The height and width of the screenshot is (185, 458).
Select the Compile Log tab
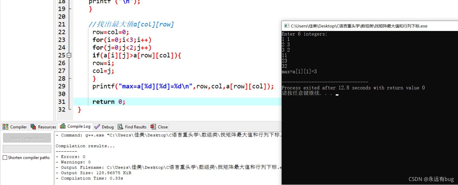[75, 126]
